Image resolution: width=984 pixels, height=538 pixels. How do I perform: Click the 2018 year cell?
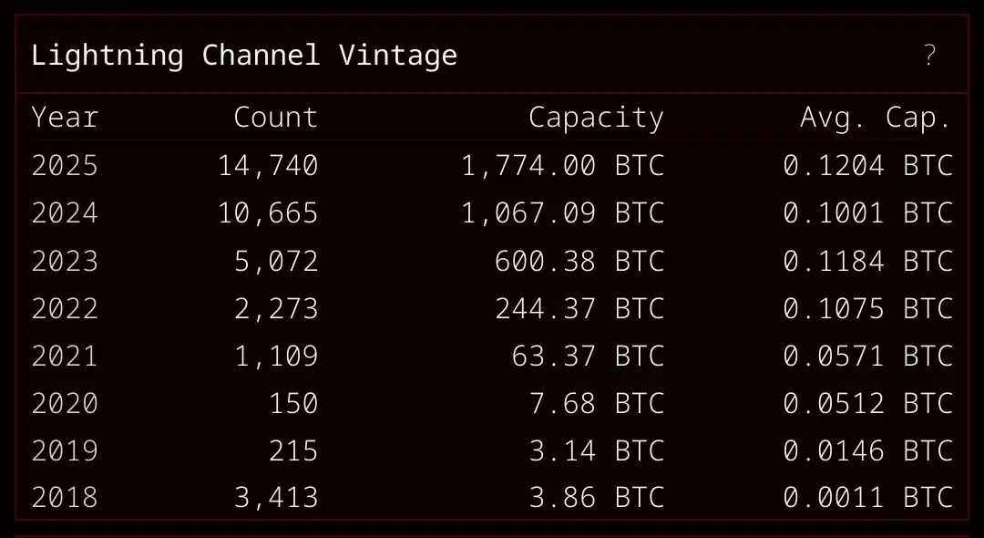65,498
